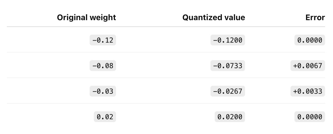Click the 0.0000 error in the 0.02 row
This screenshot has width=333, height=134.
tap(310, 117)
